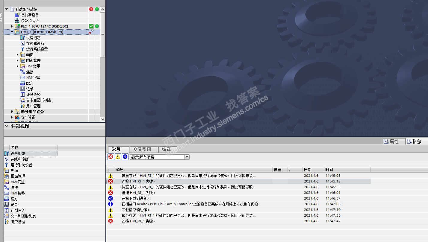Click the HMI 报警 envelope icon in project tree
This screenshot has width=428, height=242.
[22, 77]
